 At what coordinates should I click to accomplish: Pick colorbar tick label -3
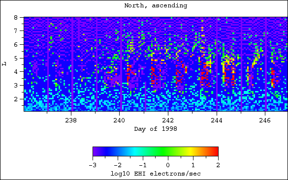[93, 165]
